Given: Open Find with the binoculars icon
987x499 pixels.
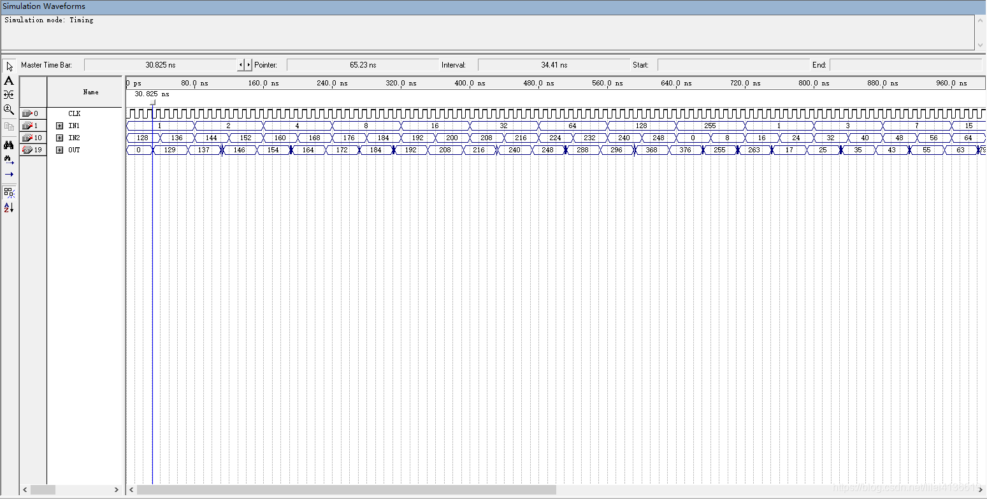Looking at the screenshot, I should pos(9,145).
